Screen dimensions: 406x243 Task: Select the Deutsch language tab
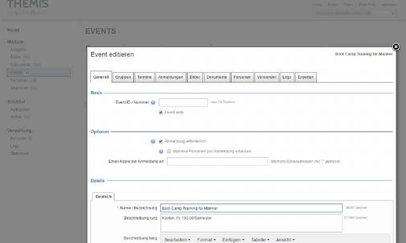103,197
